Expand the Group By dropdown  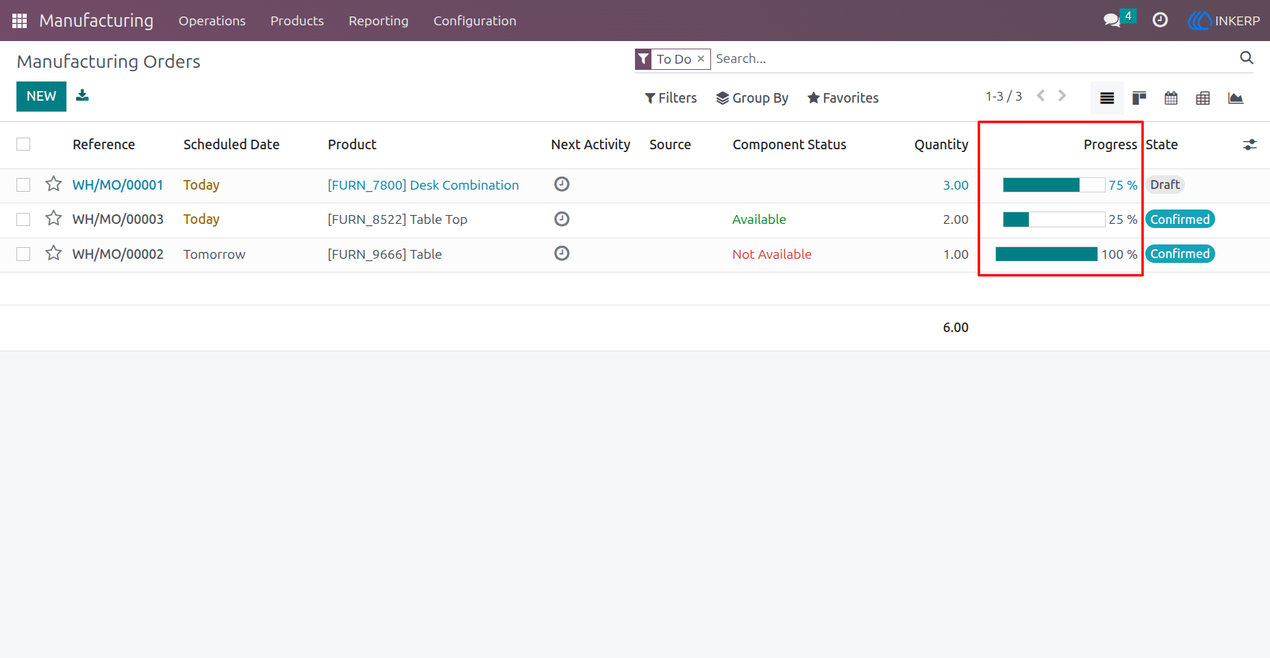click(x=752, y=98)
